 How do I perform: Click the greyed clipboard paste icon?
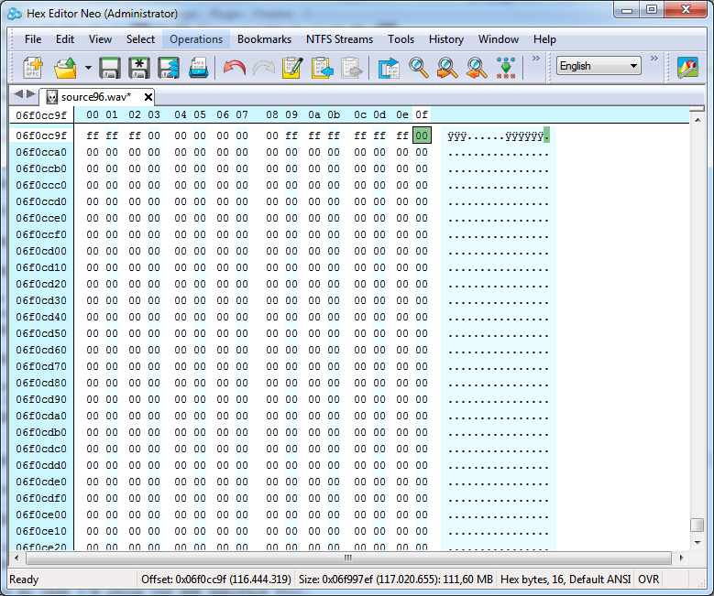pos(352,68)
